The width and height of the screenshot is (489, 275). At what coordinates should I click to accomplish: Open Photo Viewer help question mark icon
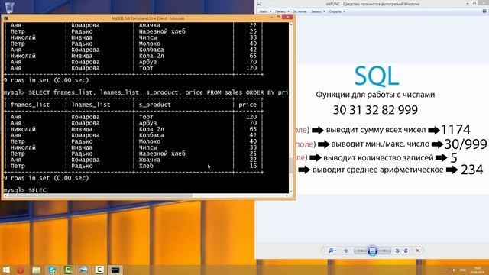click(x=484, y=11)
